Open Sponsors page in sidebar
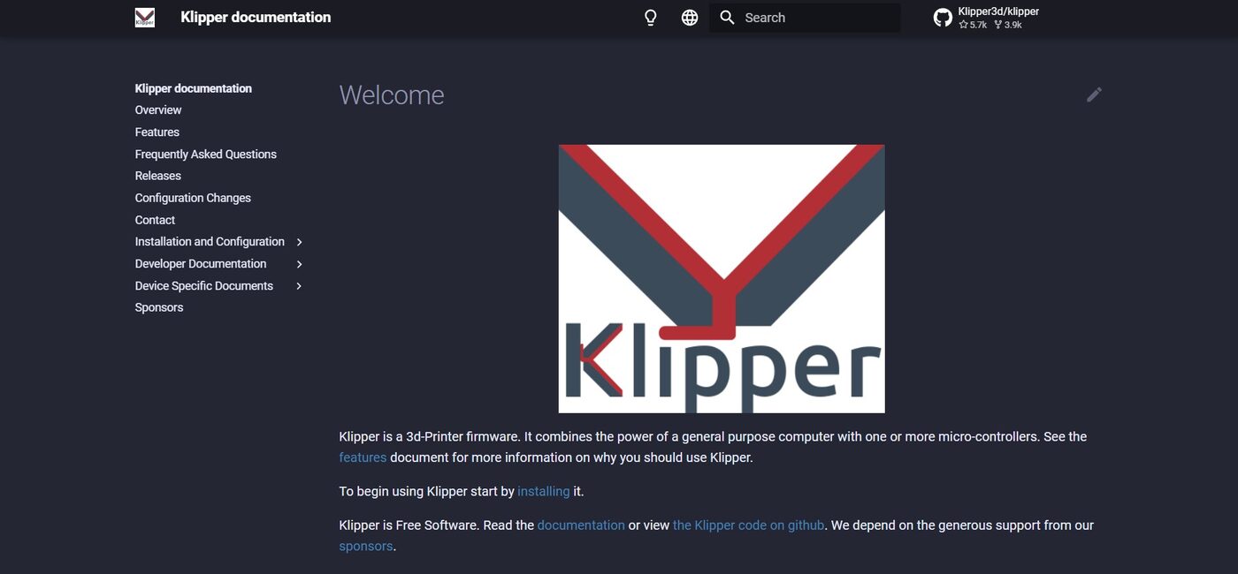Screen dimensions: 1238x574 159,307
